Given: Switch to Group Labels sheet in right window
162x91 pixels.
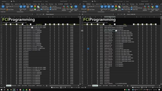Looking at the screenshot, I should click(112, 86).
